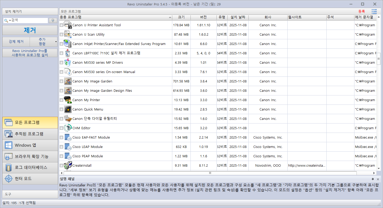Click the Cisco EAP-FAST Module icon
Image resolution: width=383 pixels, height=208 pixels.
[68, 138]
